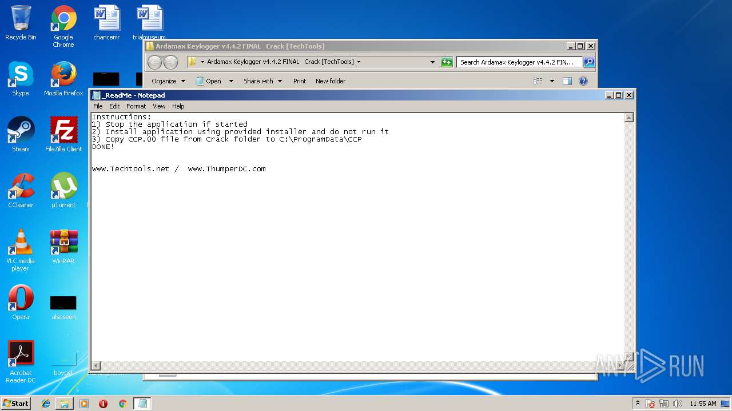Open the Skype desktop shortcut
The height and width of the screenshot is (411, 732).
pyautogui.click(x=21, y=79)
